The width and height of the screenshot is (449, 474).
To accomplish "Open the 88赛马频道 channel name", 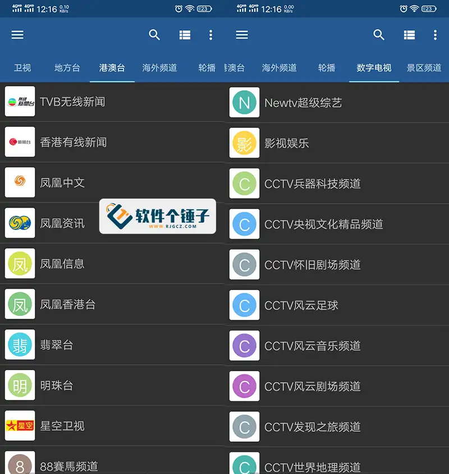I will click(x=69, y=466).
